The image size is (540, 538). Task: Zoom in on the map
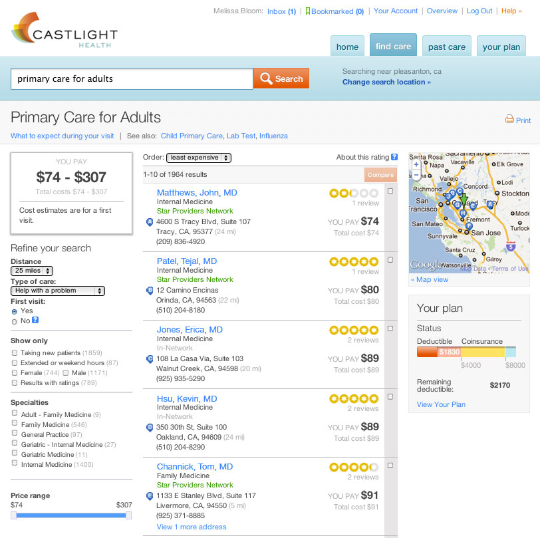pos(416,164)
